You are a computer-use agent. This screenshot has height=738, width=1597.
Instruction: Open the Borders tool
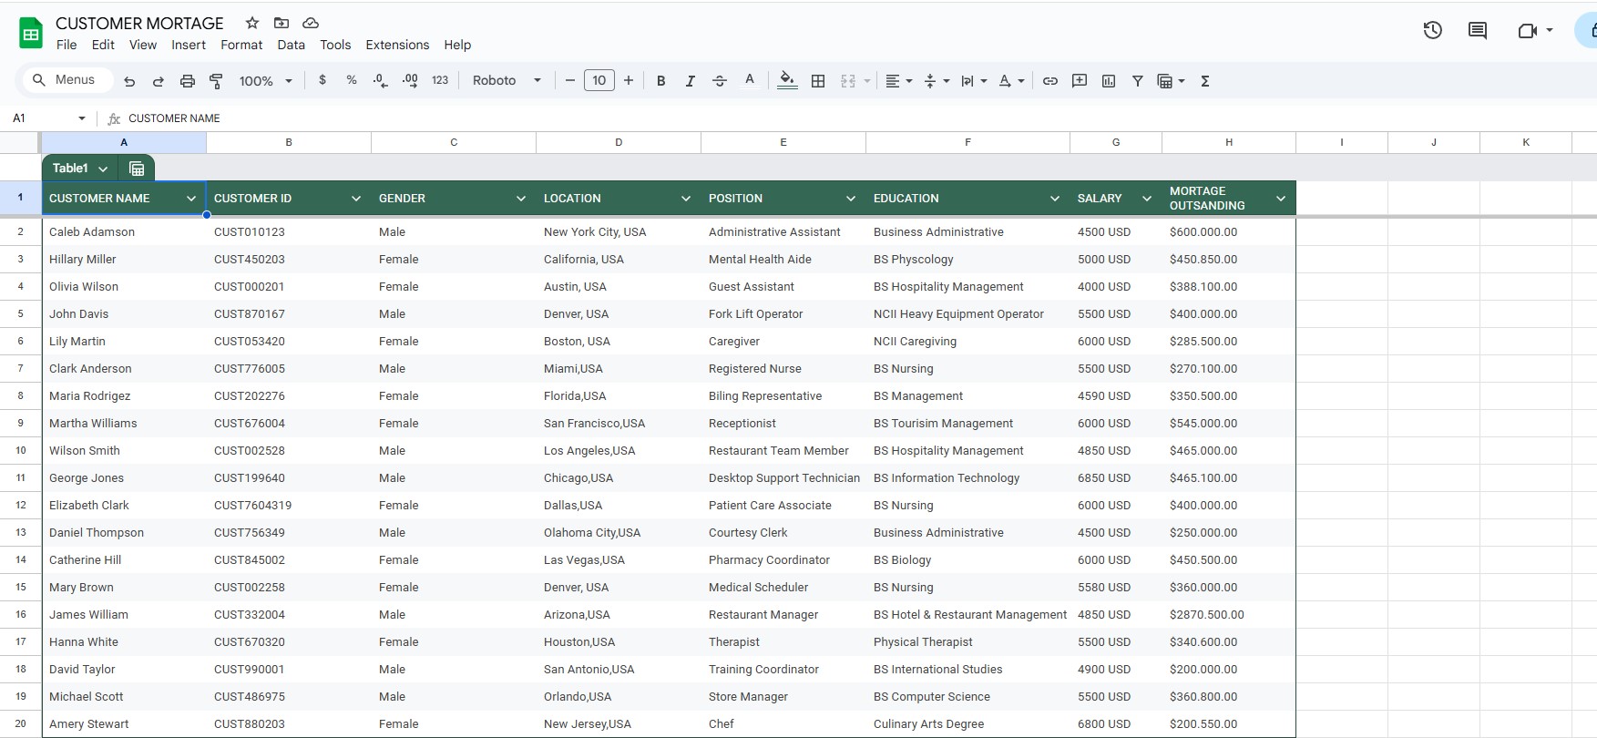point(818,81)
